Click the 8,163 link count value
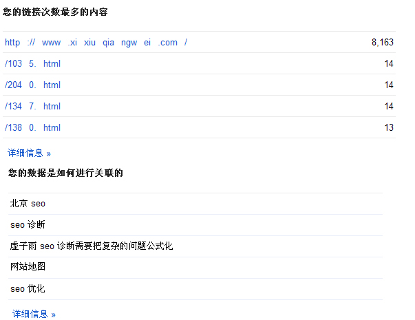The height and width of the screenshot is (320, 415). (x=382, y=43)
